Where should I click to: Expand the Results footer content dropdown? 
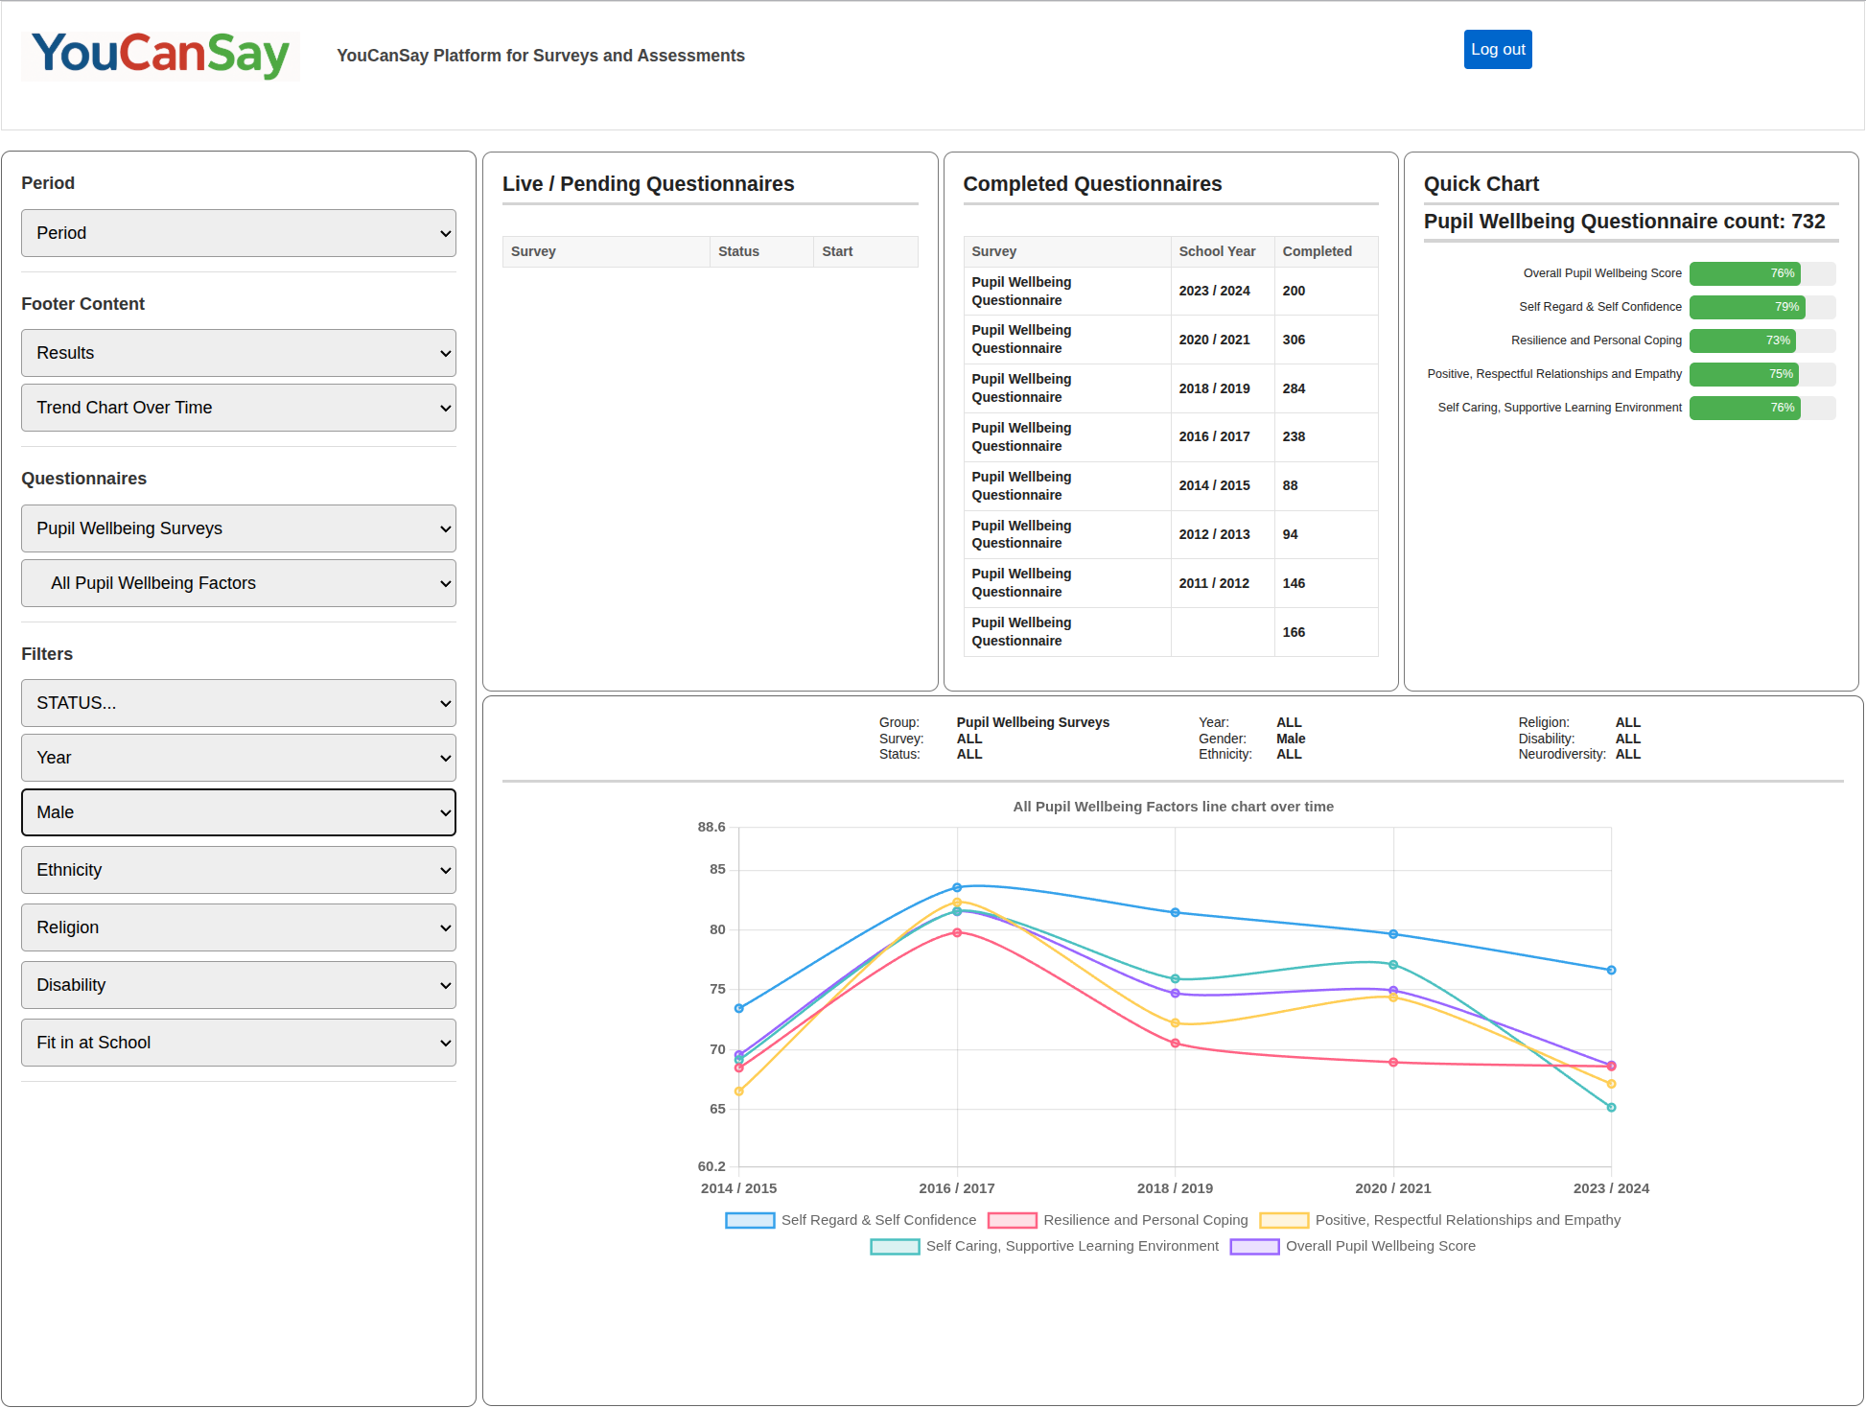pos(238,353)
